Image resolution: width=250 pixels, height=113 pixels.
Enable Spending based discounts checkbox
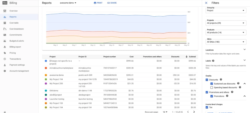[x=212, y=87]
